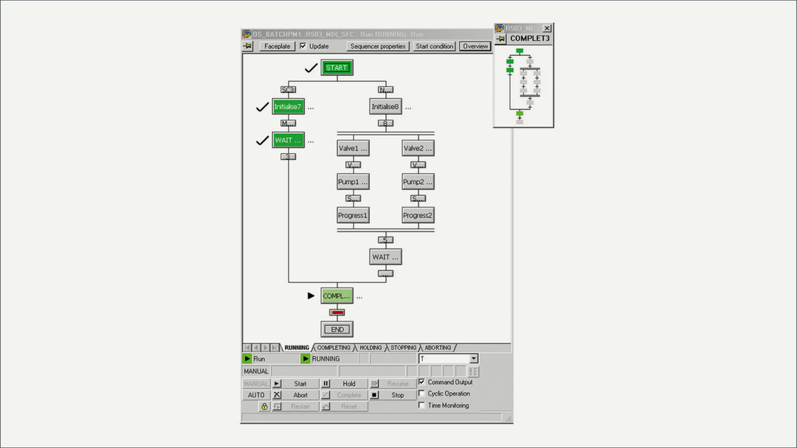Select the Pump1 step
Image resolution: width=797 pixels, height=448 pixels.
coord(354,182)
